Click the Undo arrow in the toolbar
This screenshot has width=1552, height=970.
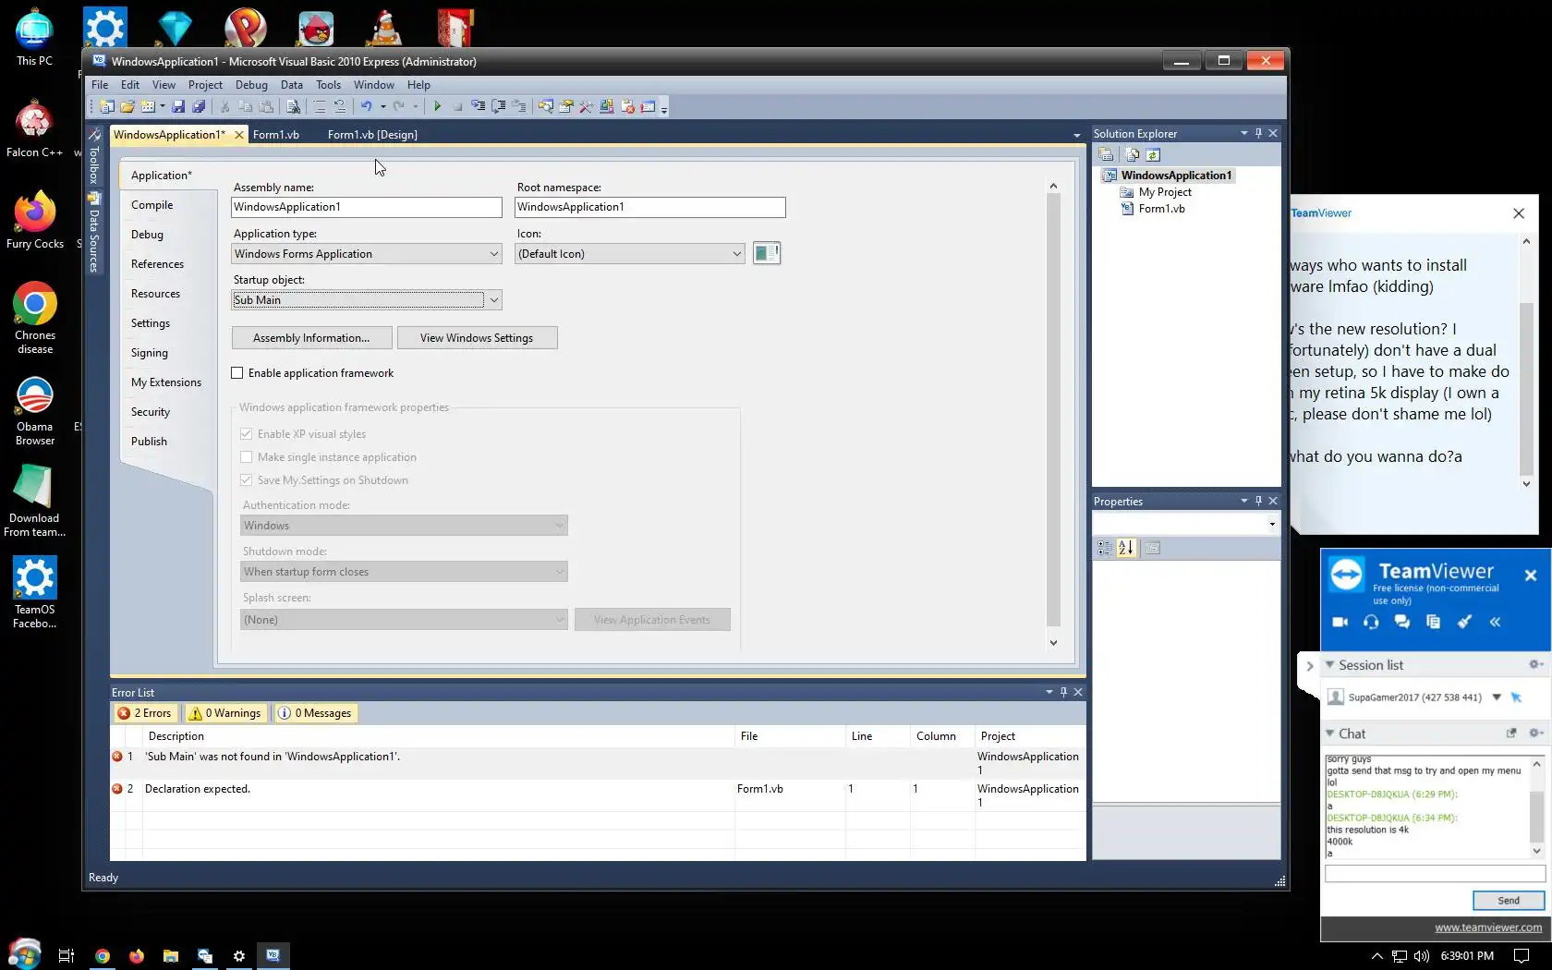click(x=366, y=106)
